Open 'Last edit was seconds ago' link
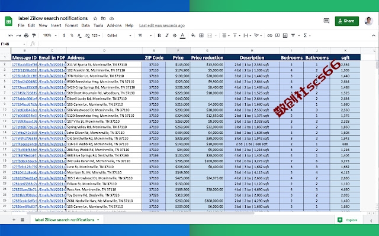This screenshot has width=379, height=236. click(162, 25)
